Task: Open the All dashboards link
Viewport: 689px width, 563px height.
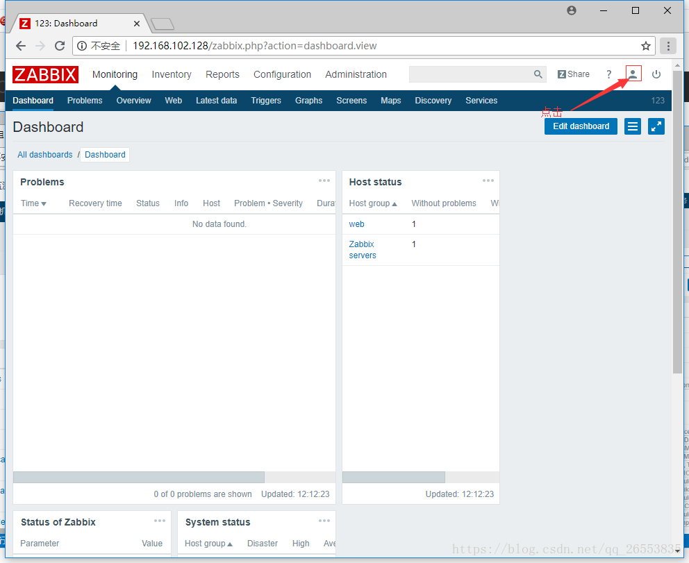Action: pyautogui.click(x=45, y=155)
